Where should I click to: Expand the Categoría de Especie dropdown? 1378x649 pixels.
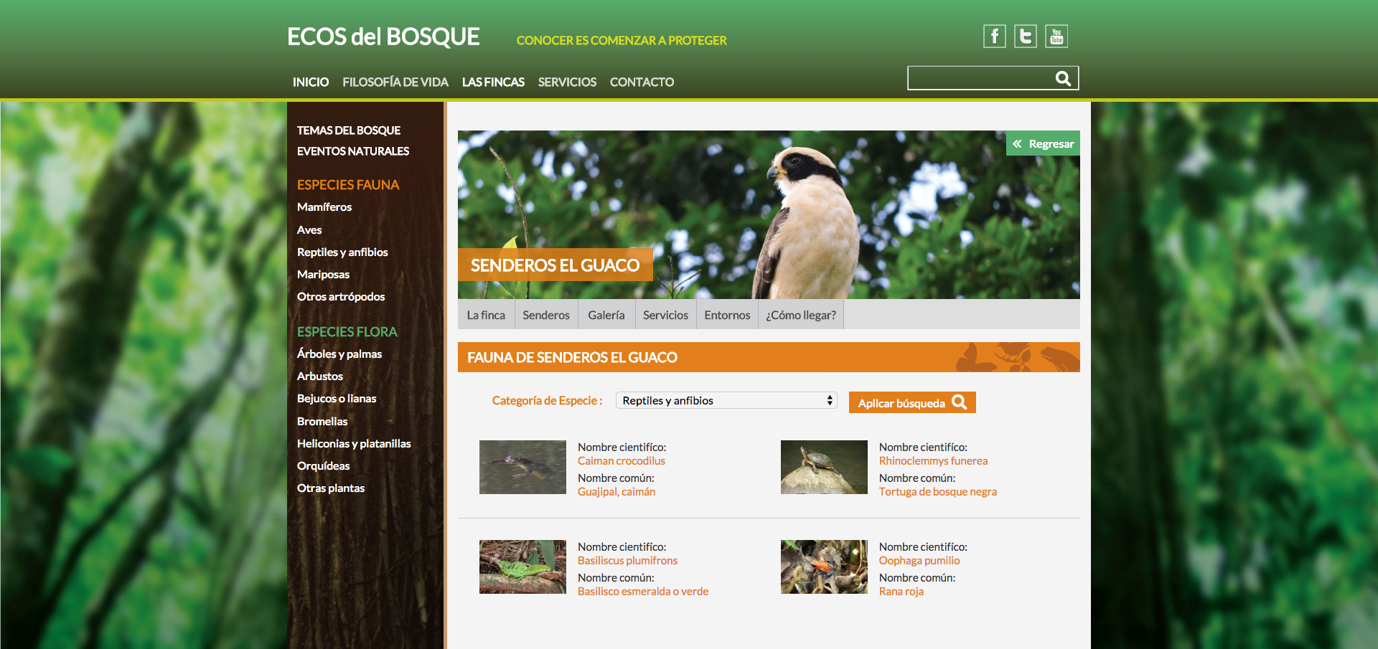(x=726, y=401)
